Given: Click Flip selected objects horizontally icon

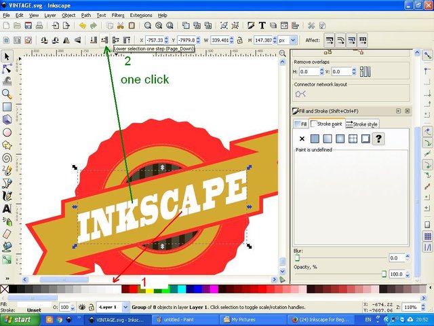Looking at the screenshot, I should pos(66,40).
